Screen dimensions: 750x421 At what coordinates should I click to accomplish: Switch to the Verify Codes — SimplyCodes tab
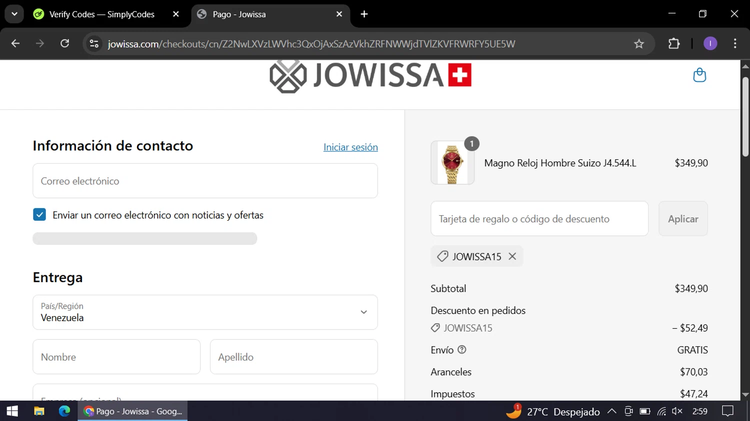(x=101, y=14)
